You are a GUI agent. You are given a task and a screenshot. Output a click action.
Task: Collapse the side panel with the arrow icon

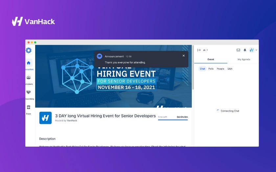pyautogui.click(x=199, y=50)
